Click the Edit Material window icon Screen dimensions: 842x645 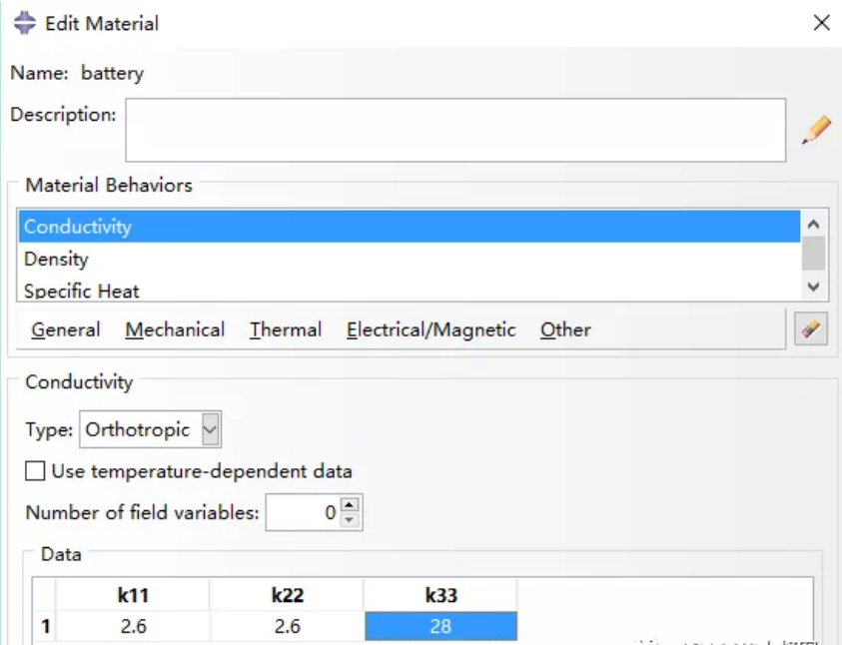click(x=24, y=22)
